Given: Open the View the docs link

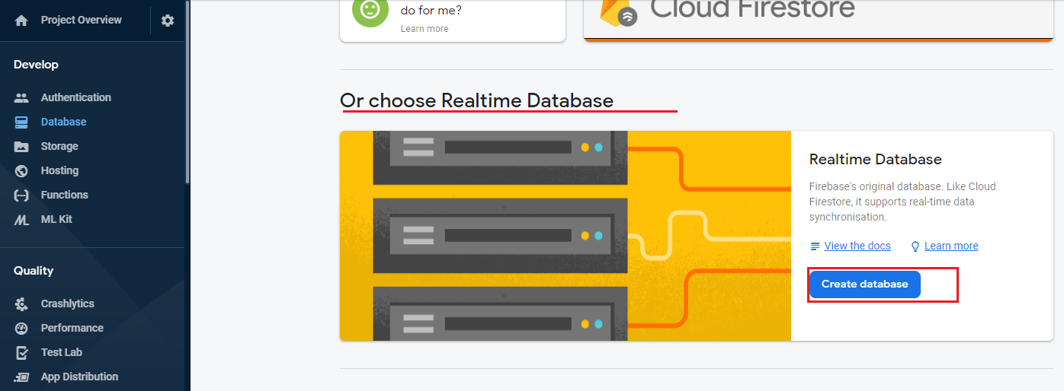Looking at the screenshot, I should [857, 246].
